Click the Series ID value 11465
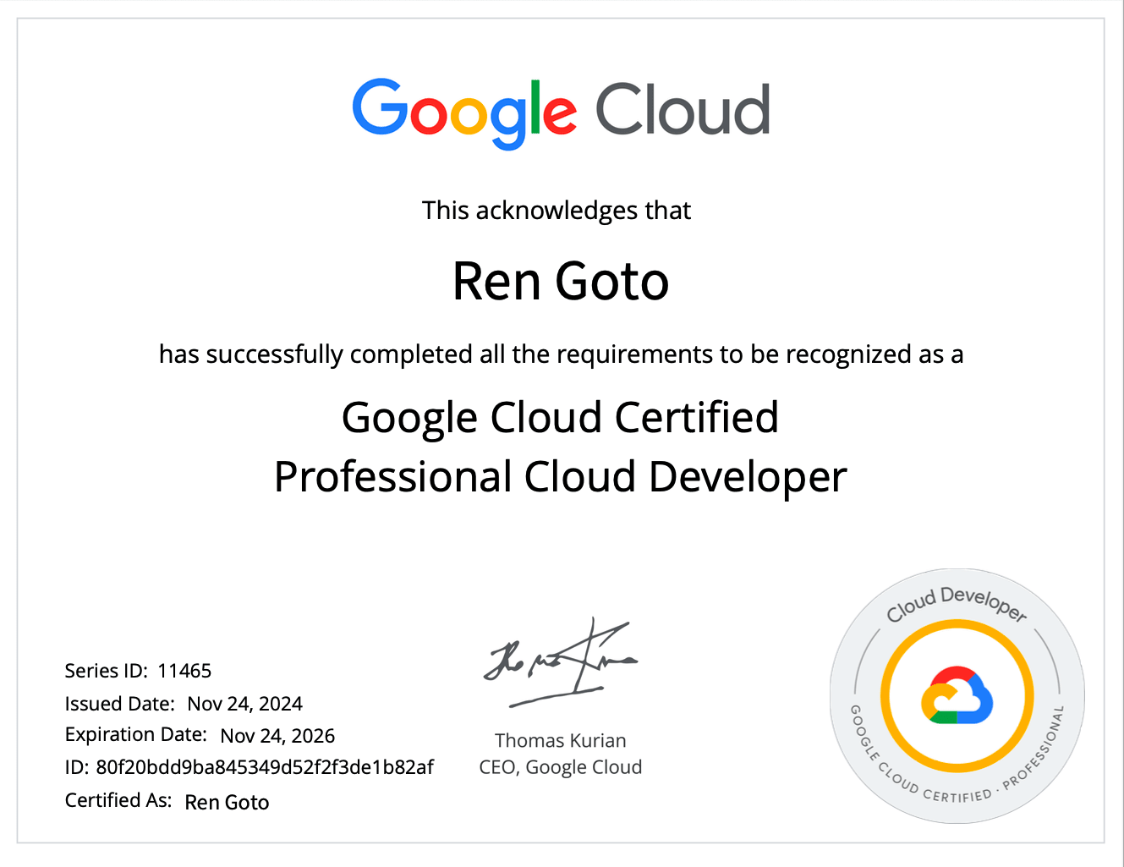This screenshot has height=867, width=1124. pyautogui.click(x=185, y=671)
